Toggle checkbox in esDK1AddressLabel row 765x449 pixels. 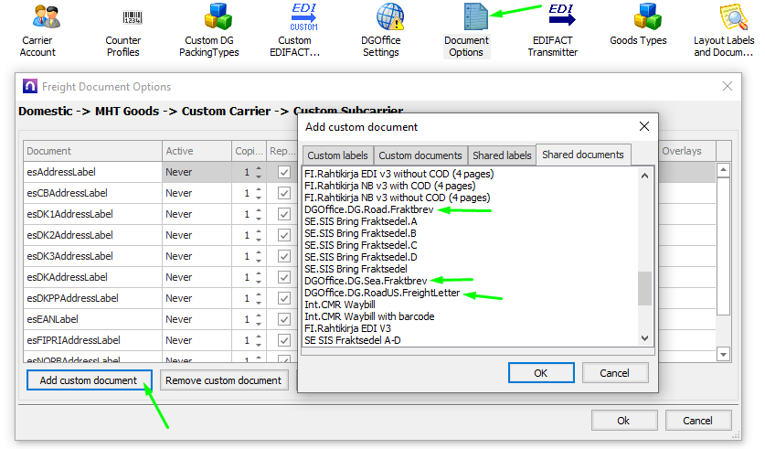point(284,214)
